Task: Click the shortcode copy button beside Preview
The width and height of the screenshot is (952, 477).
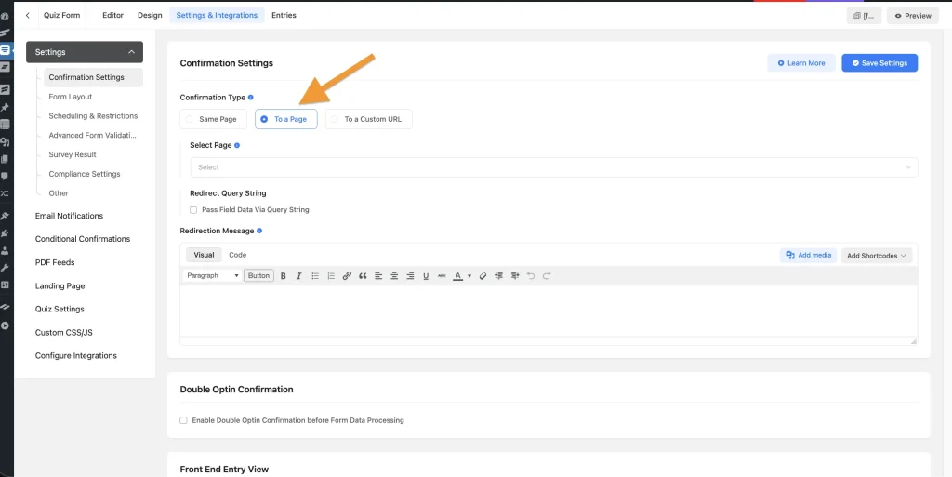Action: coord(864,16)
